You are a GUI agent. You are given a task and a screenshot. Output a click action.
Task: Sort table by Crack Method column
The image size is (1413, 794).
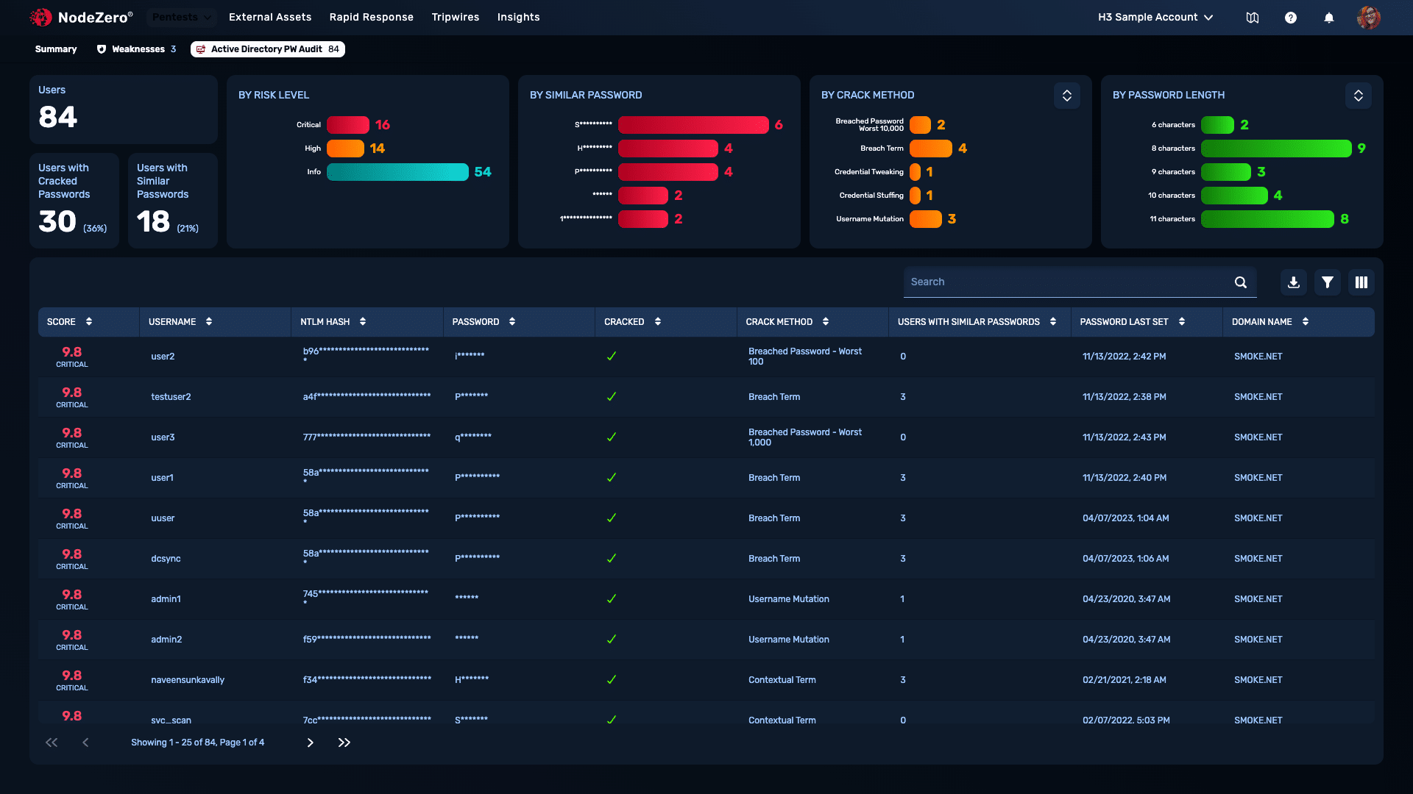(x=826, y=321)
